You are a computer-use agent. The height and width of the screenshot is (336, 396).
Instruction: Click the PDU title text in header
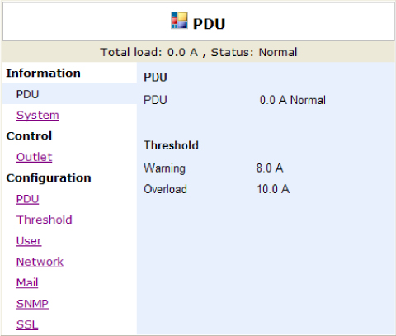coord(209,24)
